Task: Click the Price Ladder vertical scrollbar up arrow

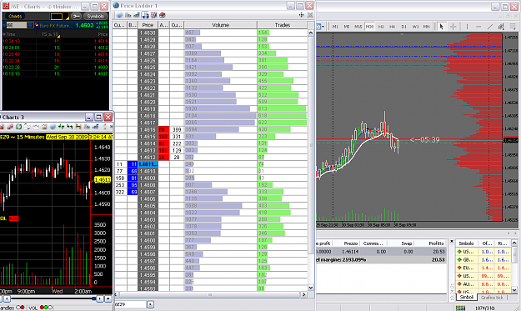Action: pyautogui.click(x=311, y=33)
